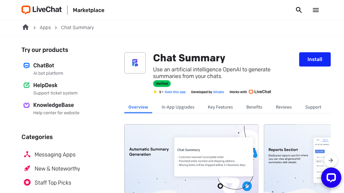Switch to the Reviews tab
Screen dimensions: 344x193
pos(284,107)
